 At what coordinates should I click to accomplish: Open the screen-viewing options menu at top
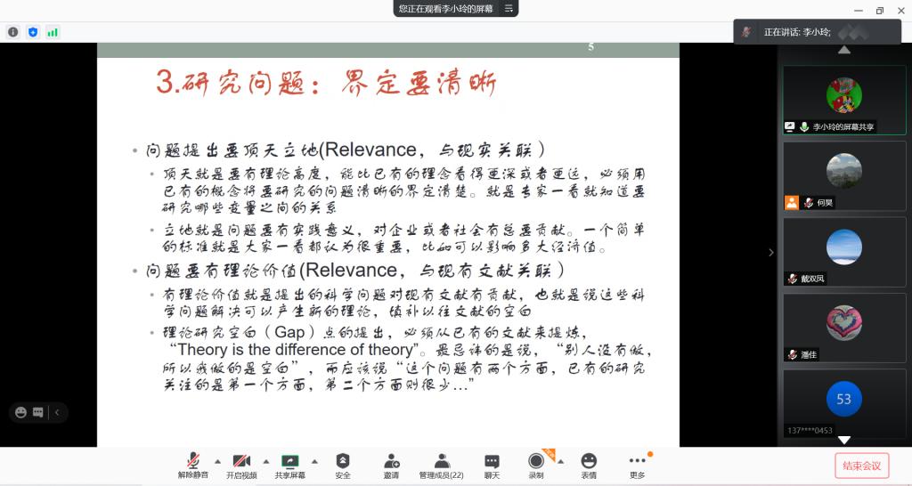coord(509,8)
